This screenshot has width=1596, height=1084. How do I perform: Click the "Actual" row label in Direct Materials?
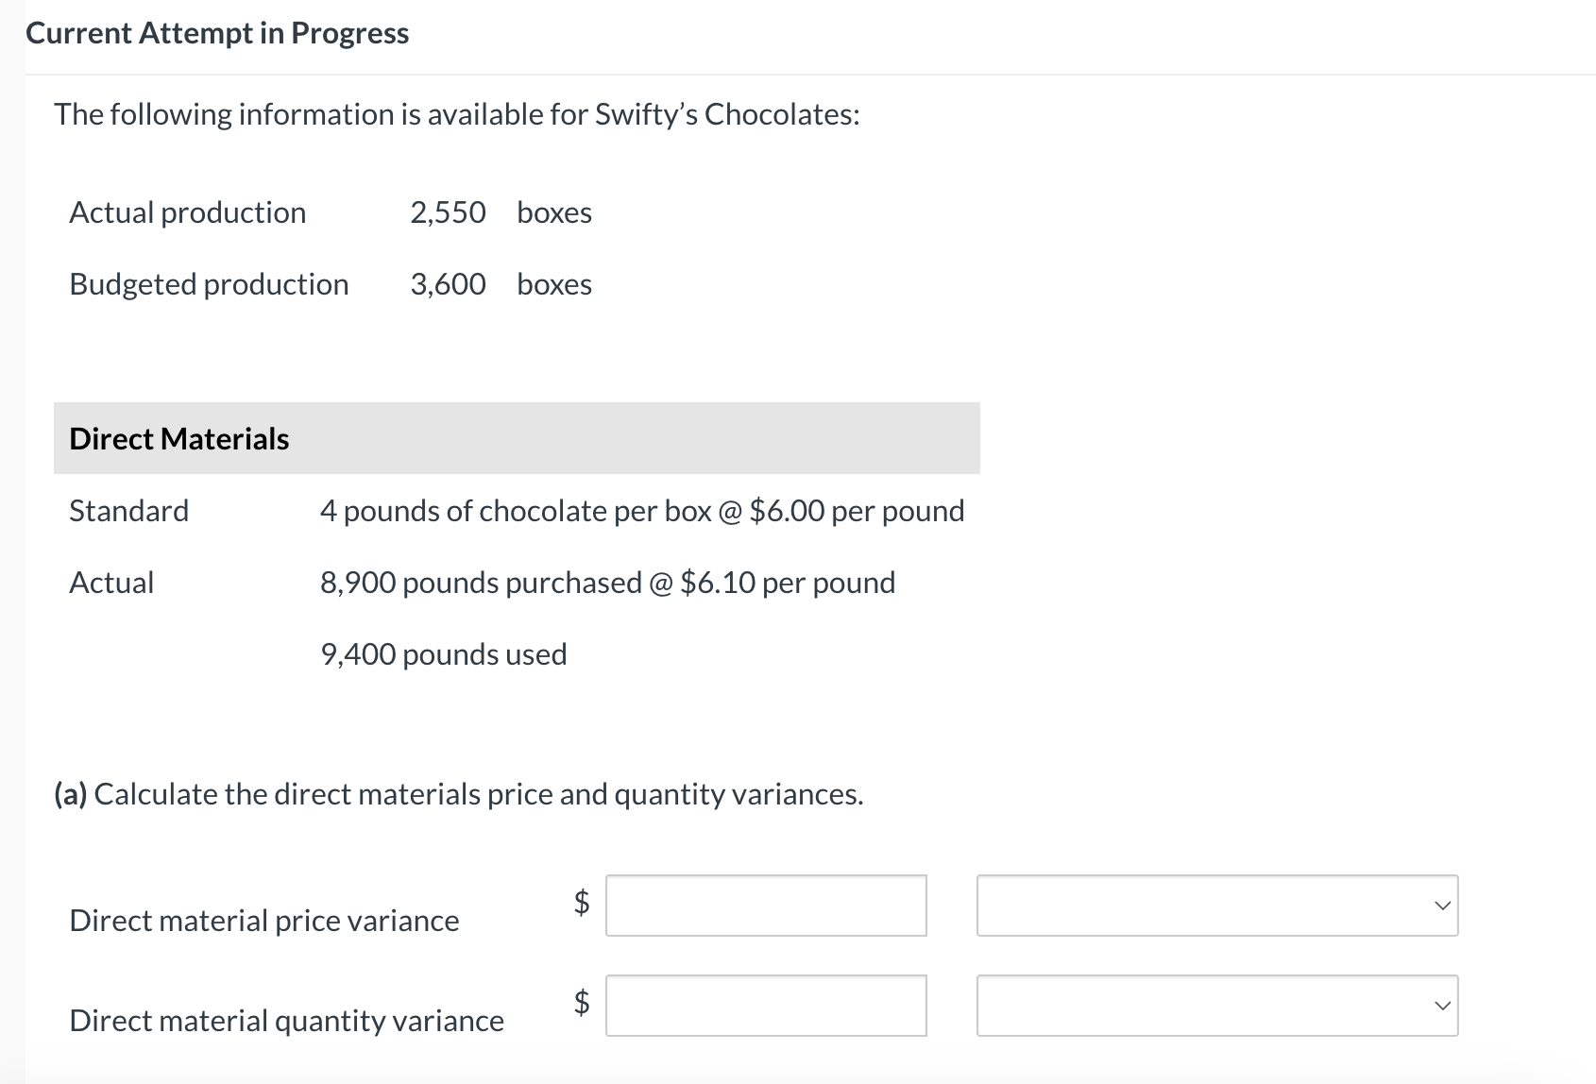(111, 583)
